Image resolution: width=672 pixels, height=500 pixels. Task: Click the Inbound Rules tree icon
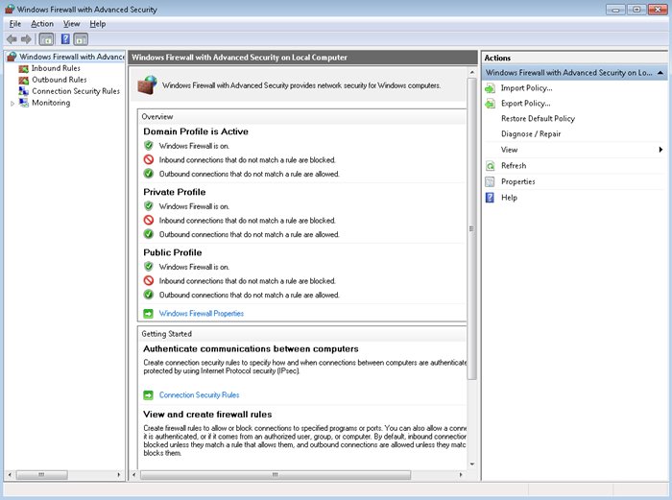coord(24,68)
